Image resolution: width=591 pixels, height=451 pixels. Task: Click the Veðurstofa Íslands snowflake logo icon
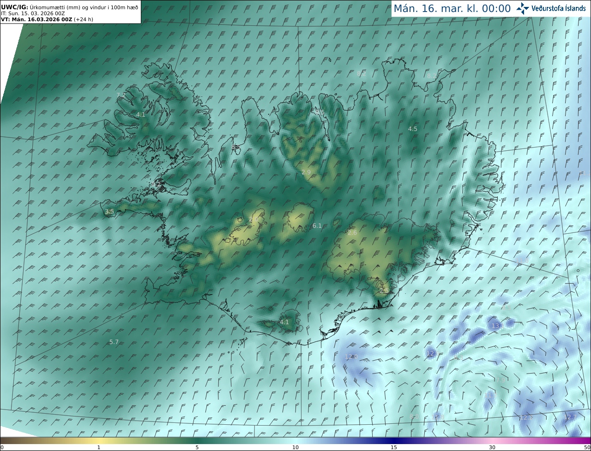[x=523, y=8]
